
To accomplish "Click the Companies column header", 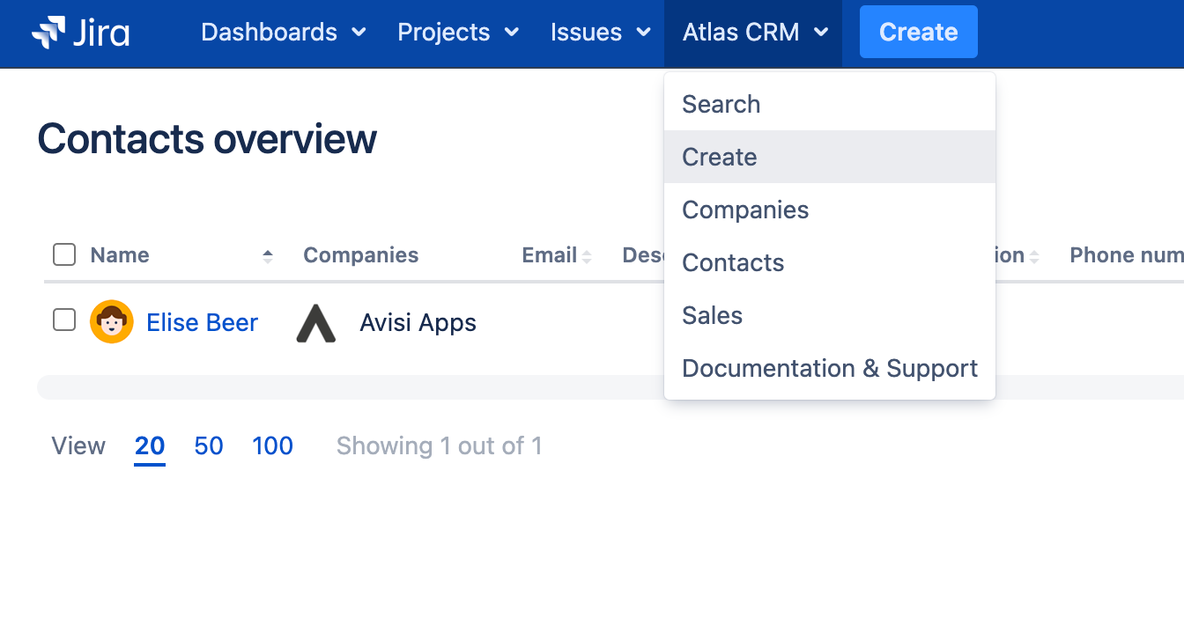I will [360, 255].
